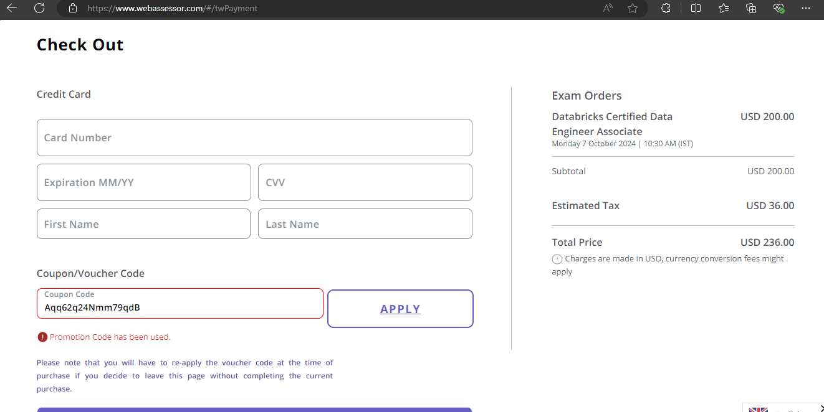The image size is (824, 412).
Task: Open the Favorites list
Action: click(x=724, y=8)
